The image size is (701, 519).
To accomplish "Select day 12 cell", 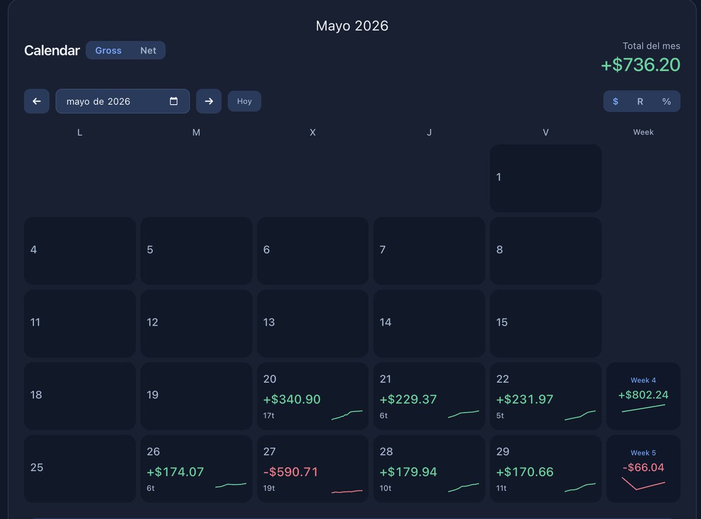I will point(196,324).
